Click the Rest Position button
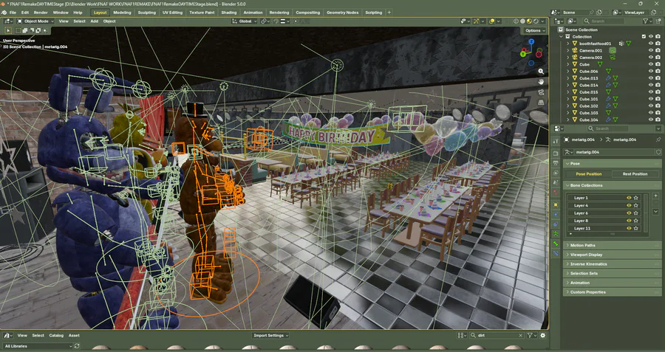This screenshot has height=352, width=665. (x=635, y=174)
